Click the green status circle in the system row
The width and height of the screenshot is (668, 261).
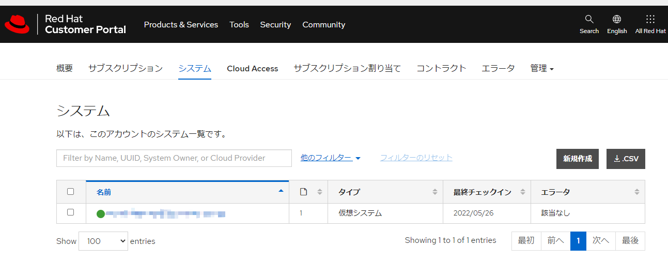[x=100, y=213]
